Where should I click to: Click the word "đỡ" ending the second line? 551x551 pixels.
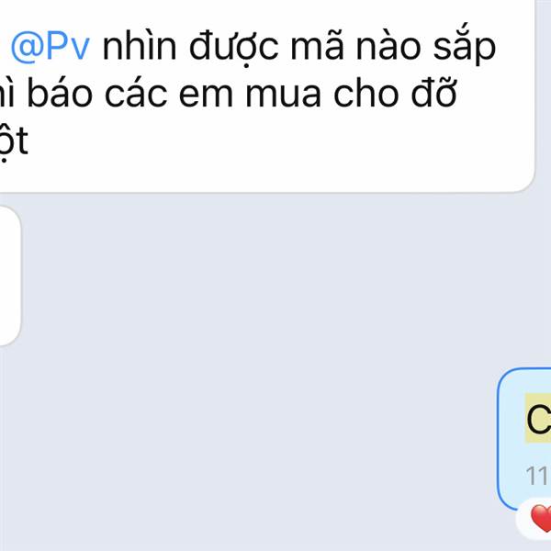(434, 92)
